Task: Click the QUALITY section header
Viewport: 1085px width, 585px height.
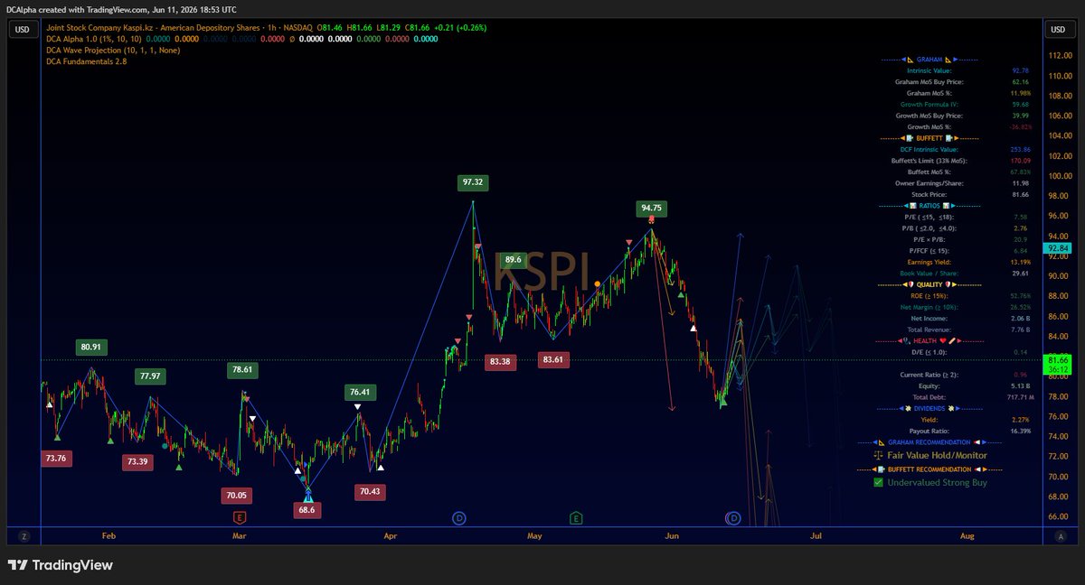Action: click(929, 284)
